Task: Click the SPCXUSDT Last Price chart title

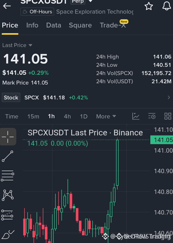Action: tap(85, 133)
